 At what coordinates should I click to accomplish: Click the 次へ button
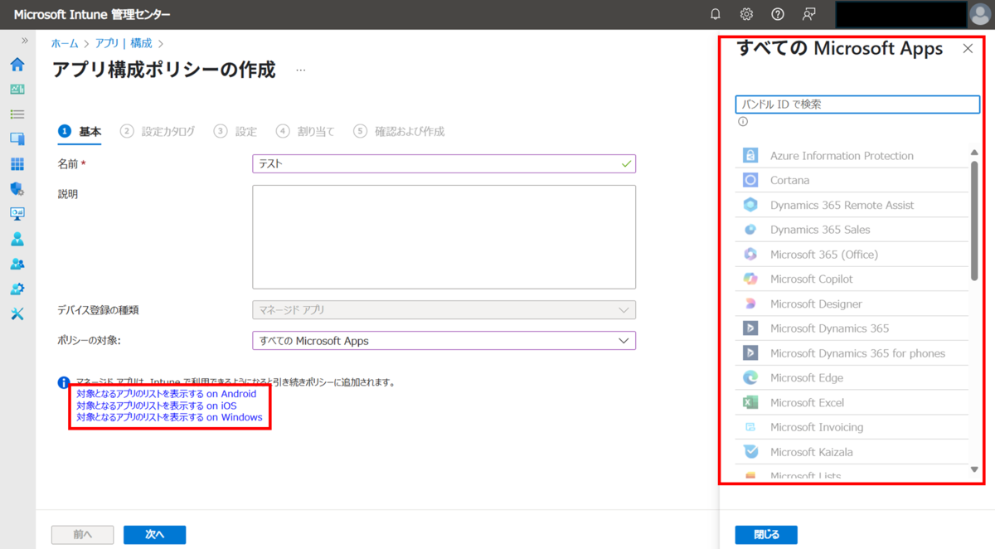154,535
